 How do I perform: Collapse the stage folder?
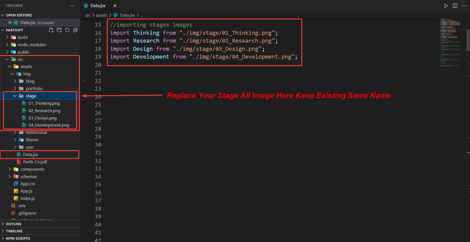pos(15,96)
